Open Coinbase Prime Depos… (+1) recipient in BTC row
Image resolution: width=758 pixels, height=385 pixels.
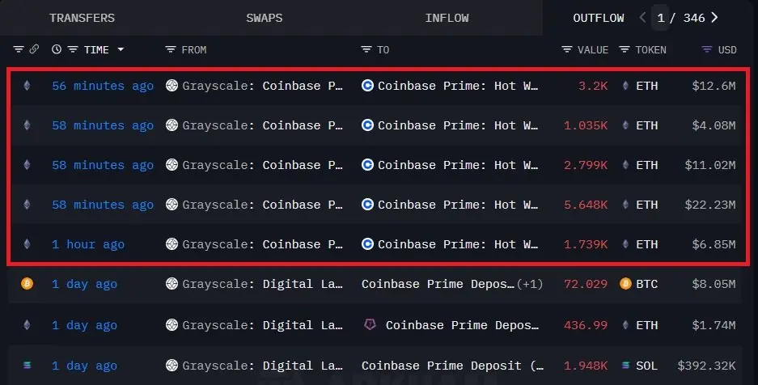coord(452,284)
